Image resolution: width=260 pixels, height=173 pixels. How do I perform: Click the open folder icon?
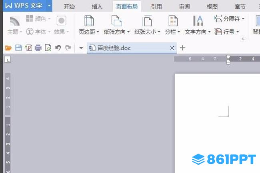pos(8,48)
